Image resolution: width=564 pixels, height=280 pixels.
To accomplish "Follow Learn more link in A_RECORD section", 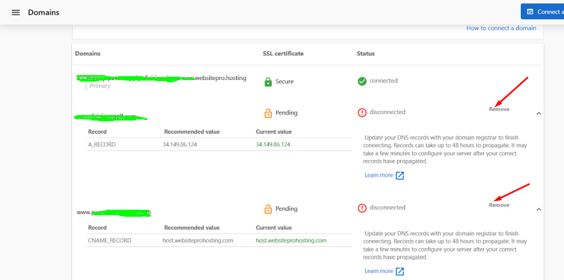I will [379, 175].
